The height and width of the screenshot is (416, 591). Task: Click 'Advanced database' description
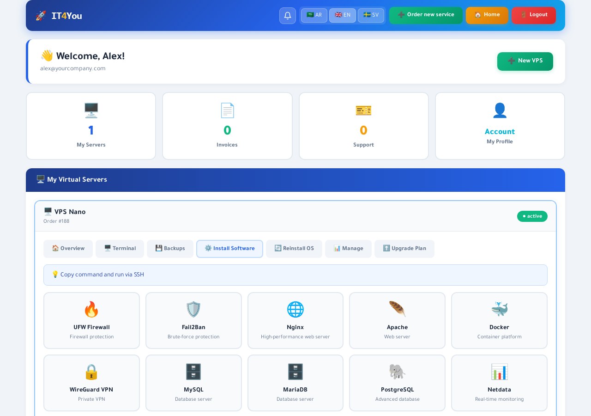(x=398, y=399)
